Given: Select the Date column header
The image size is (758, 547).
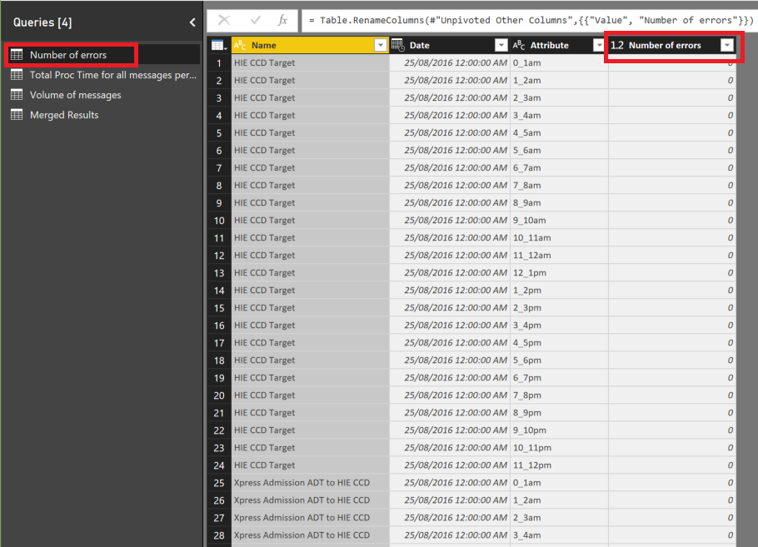Looking at the screenshot, I should (450, 46).
